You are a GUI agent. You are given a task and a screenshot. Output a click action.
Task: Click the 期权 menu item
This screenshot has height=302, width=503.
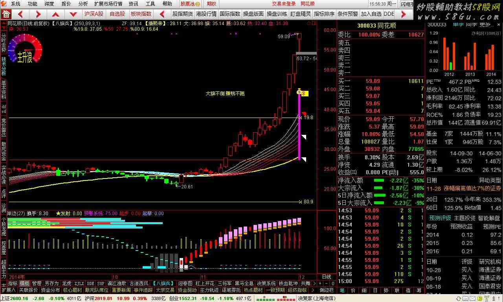tap(211, 4)
